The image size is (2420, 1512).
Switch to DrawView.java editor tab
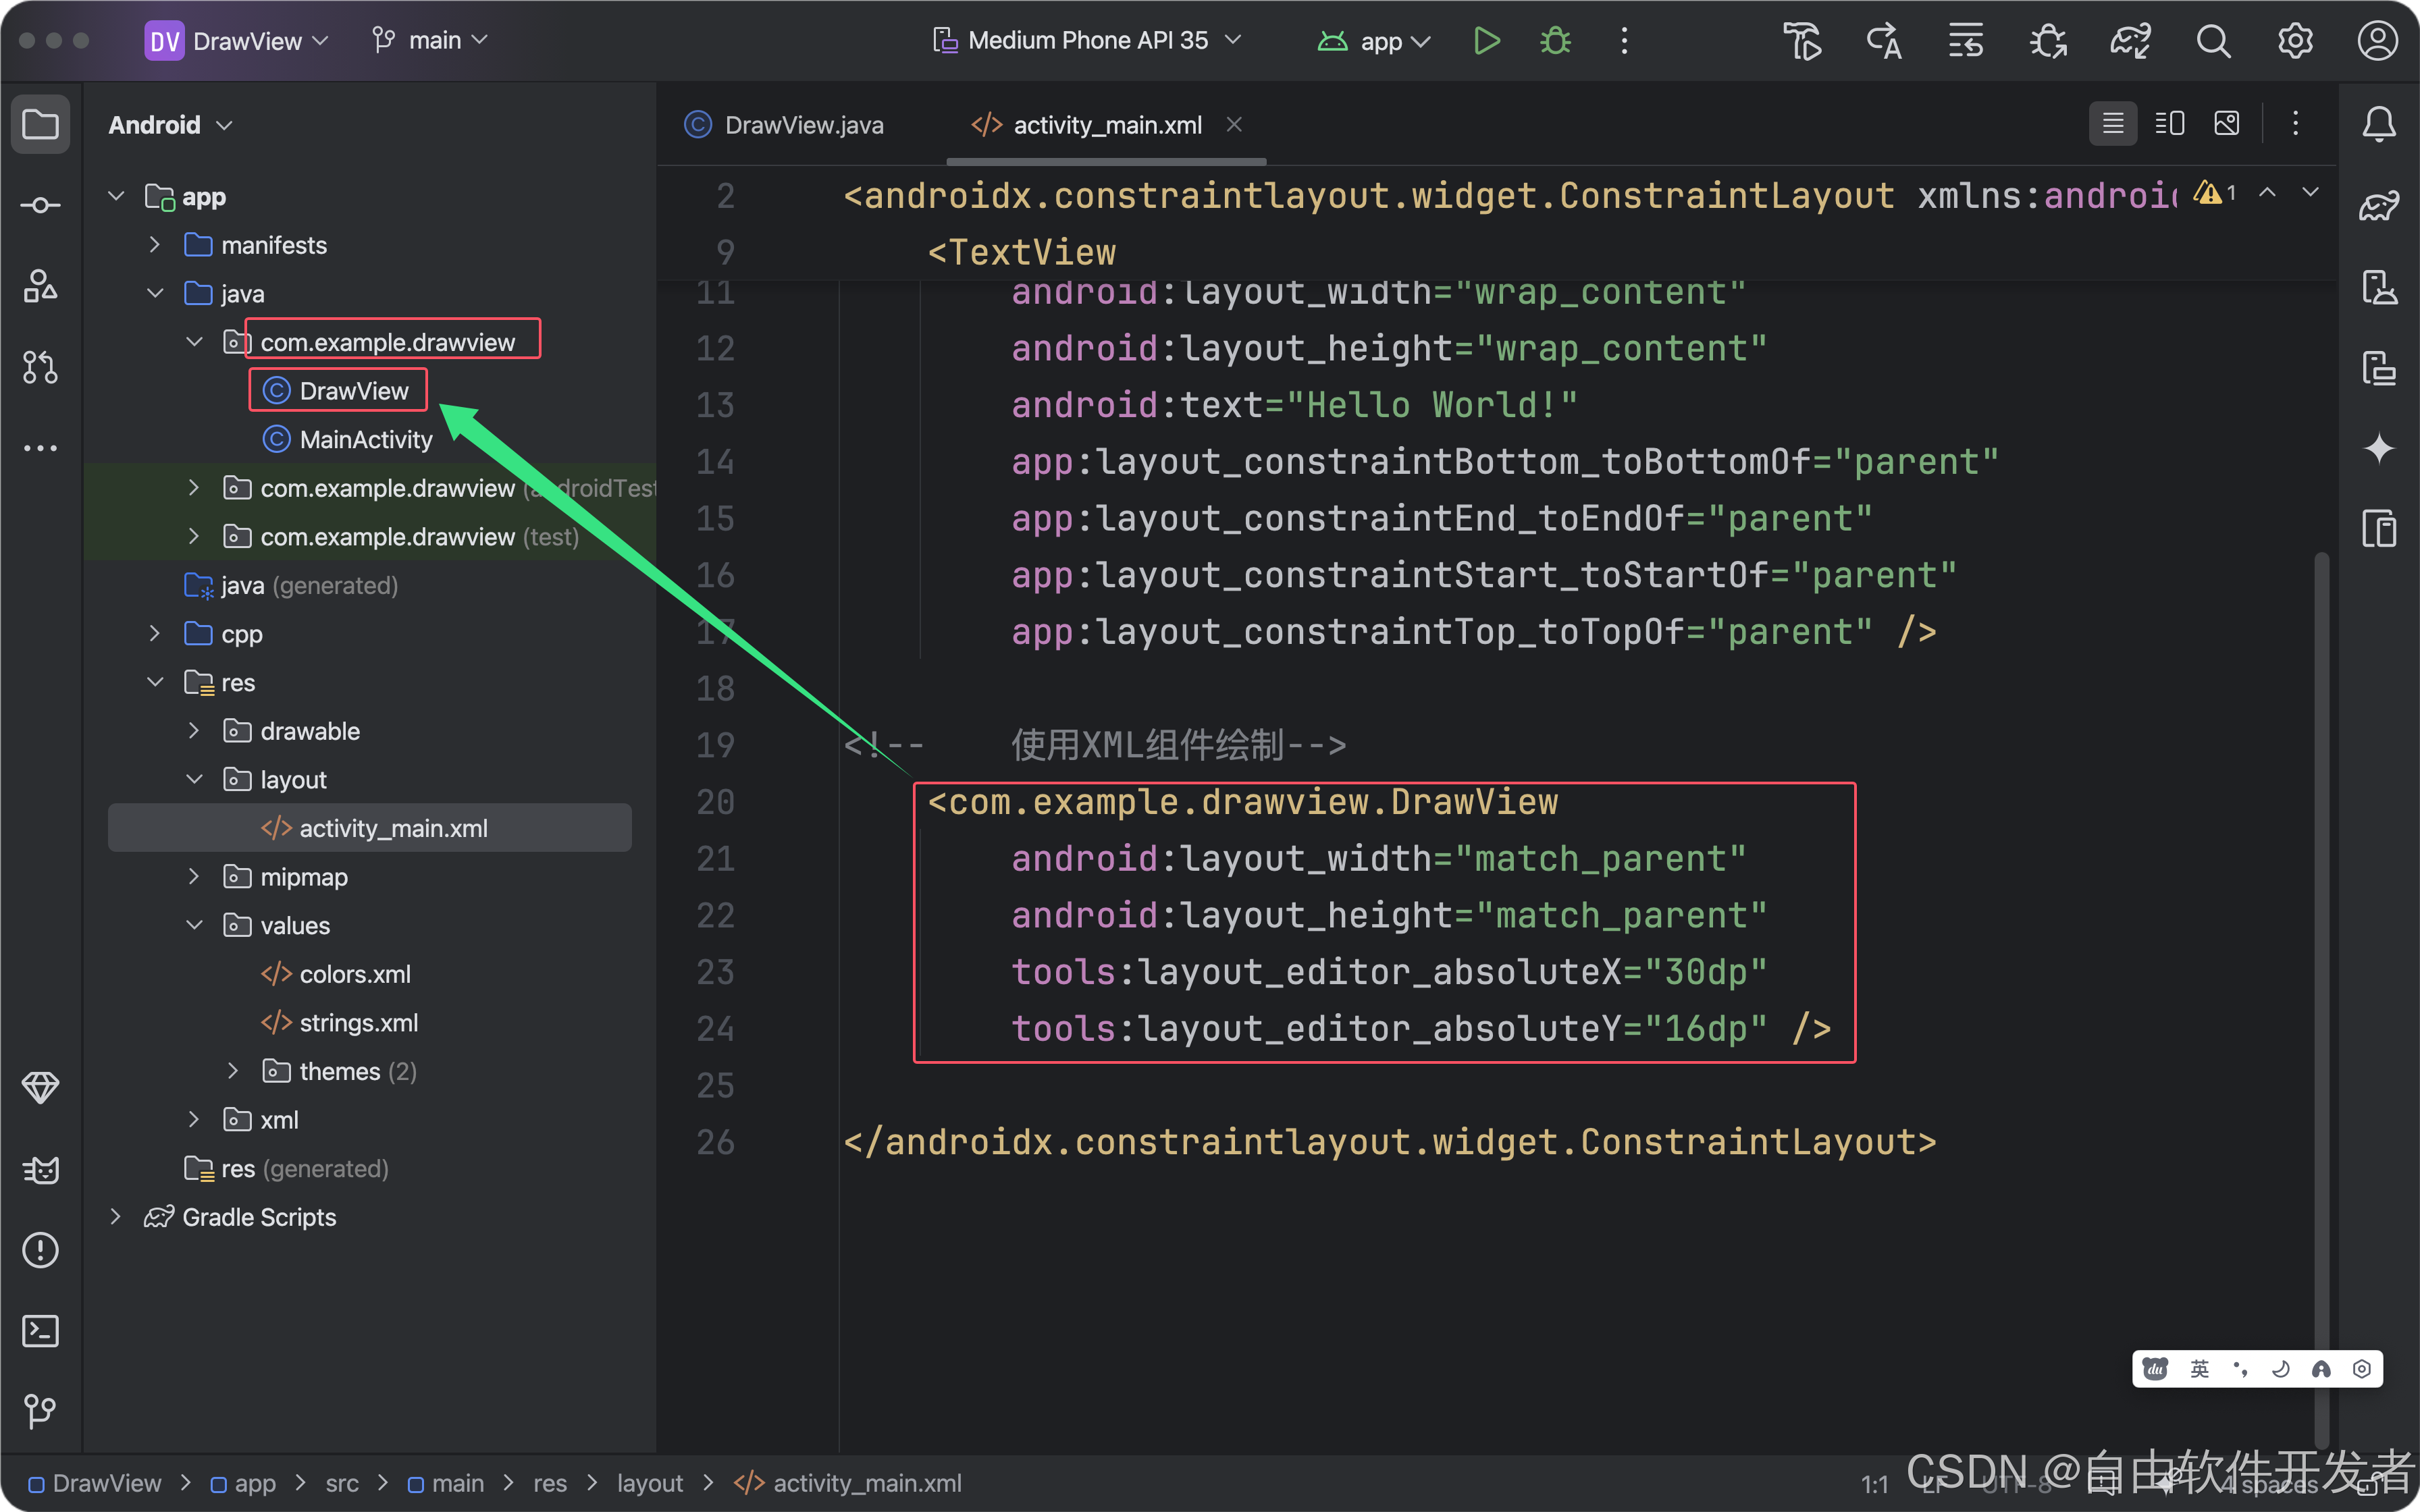click(x=784, y=125)
